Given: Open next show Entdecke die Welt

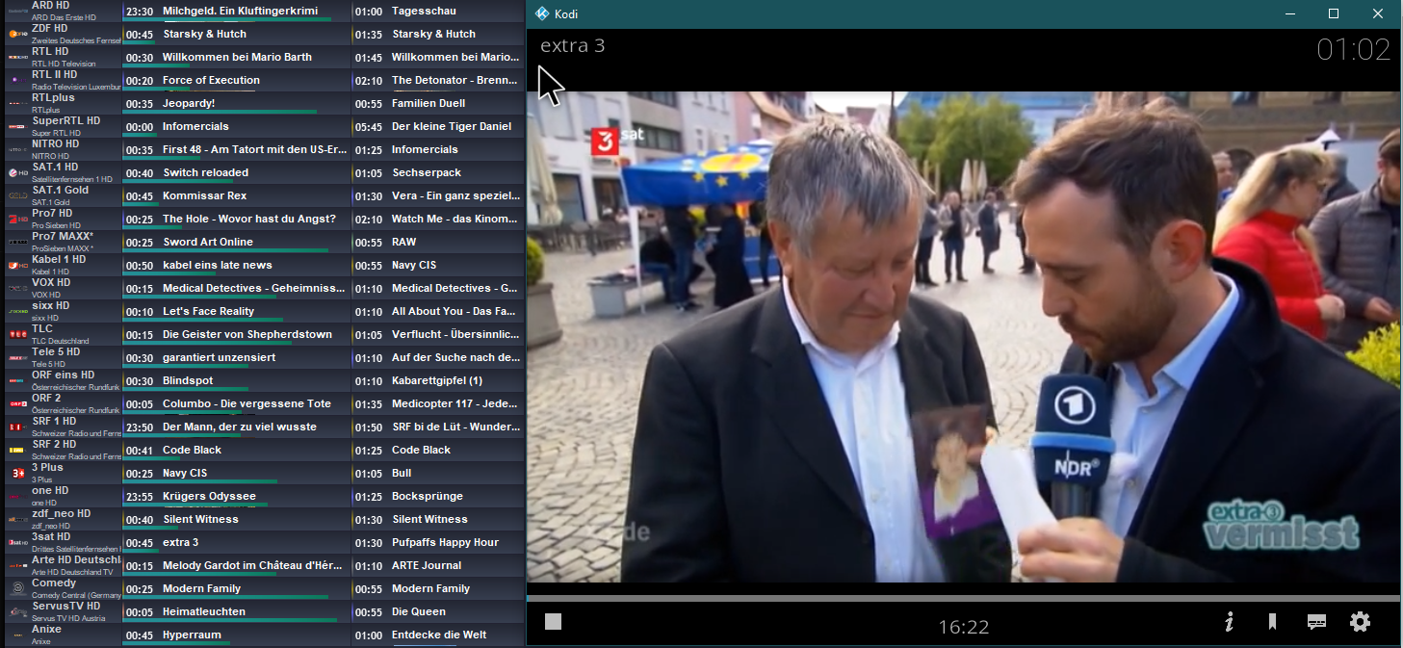Looking at the screenshot, I should coord(439,635).
